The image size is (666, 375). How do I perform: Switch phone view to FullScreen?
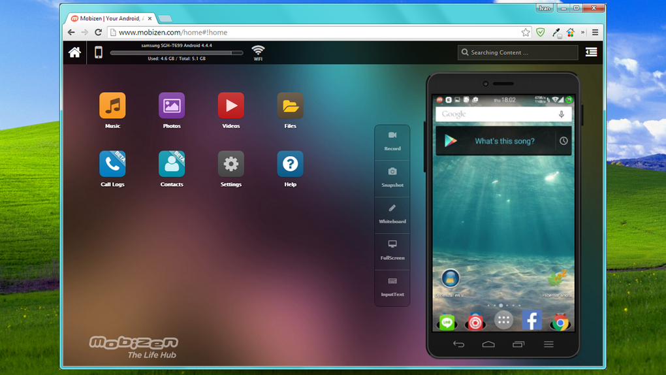[392, 252]
